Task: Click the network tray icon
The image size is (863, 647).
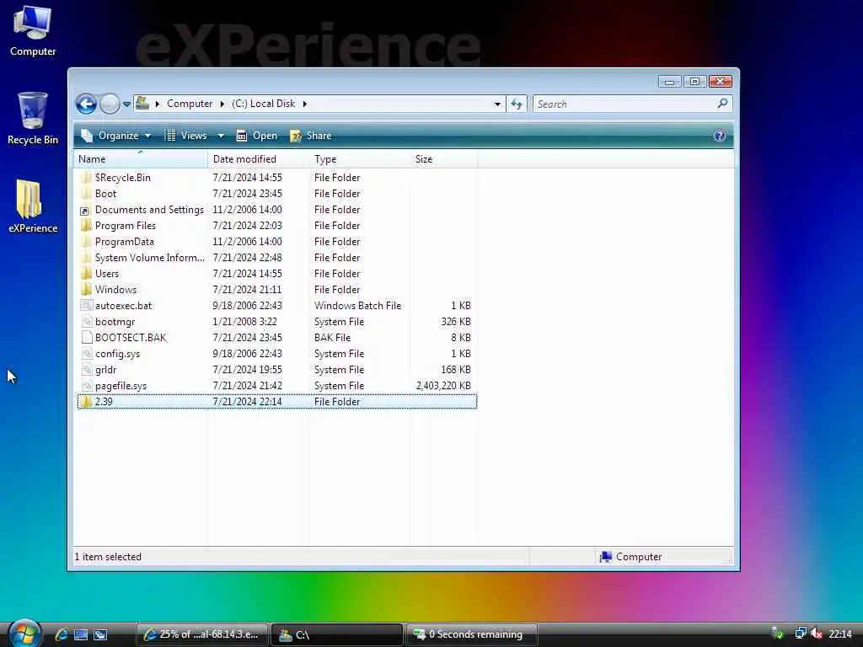Action: pyautogui.click(x=801, y=634)
